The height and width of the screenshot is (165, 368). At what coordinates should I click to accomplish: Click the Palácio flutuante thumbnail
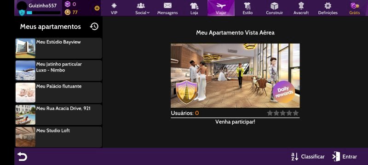pos(25,93)
